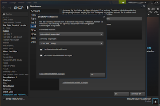This screenshot has width=160, height=106.
Task: Open the Steam menu
Action: tap(5, 3)
